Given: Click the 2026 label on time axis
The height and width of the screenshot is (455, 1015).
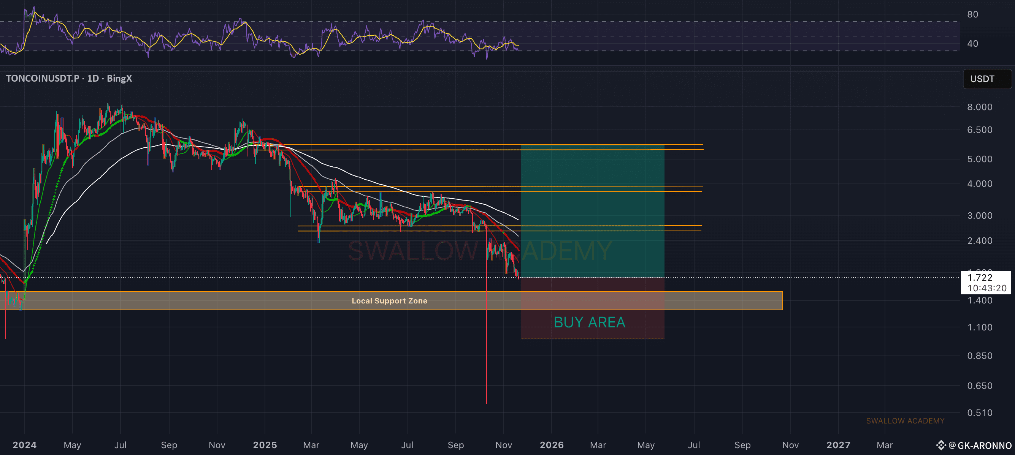Looking at the screenshot, I should point(551,445).
